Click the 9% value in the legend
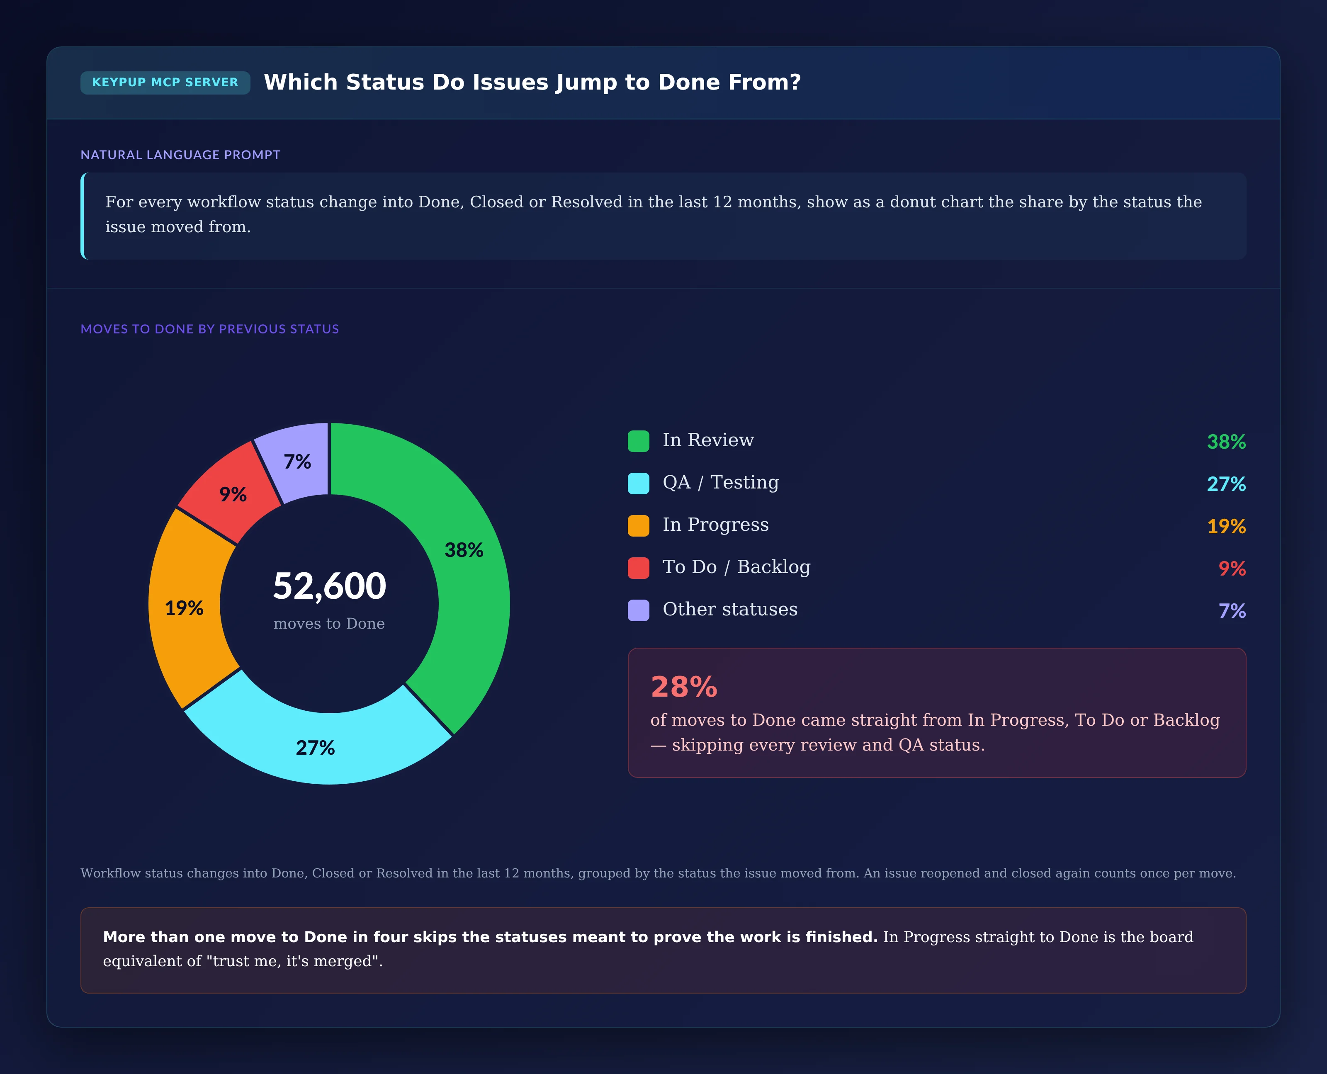 (x=1232, y=569)
